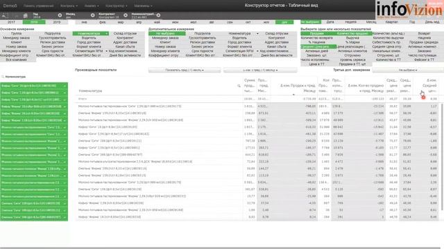444x249 pixels.
Task: Toggle the Количество продано measure
Action: [x=354, y=33]
